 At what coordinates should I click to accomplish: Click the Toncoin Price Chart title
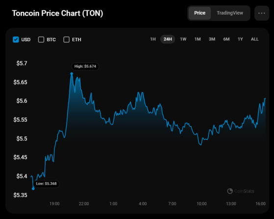coord(57,13)
